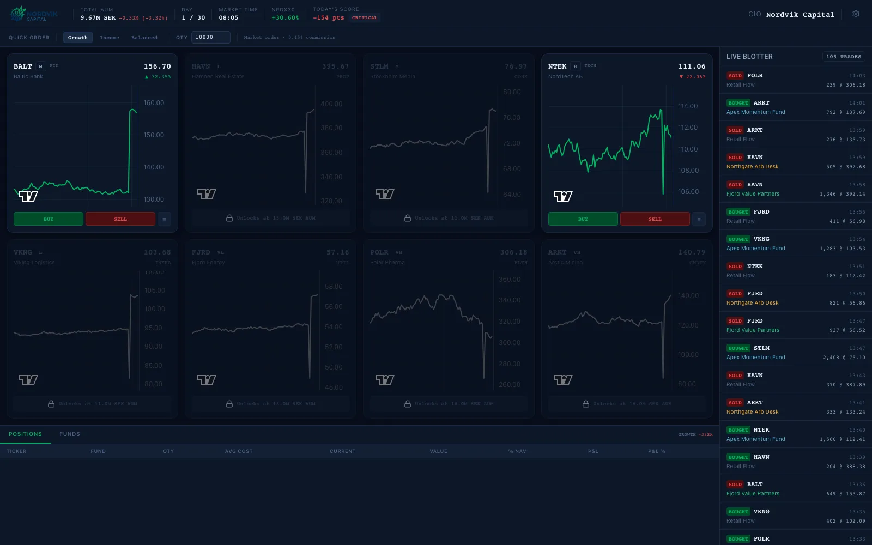This screenshot has height=545, width=872.
Task: Open TradingView logo on BALT chart
Action: click(28, 196)
